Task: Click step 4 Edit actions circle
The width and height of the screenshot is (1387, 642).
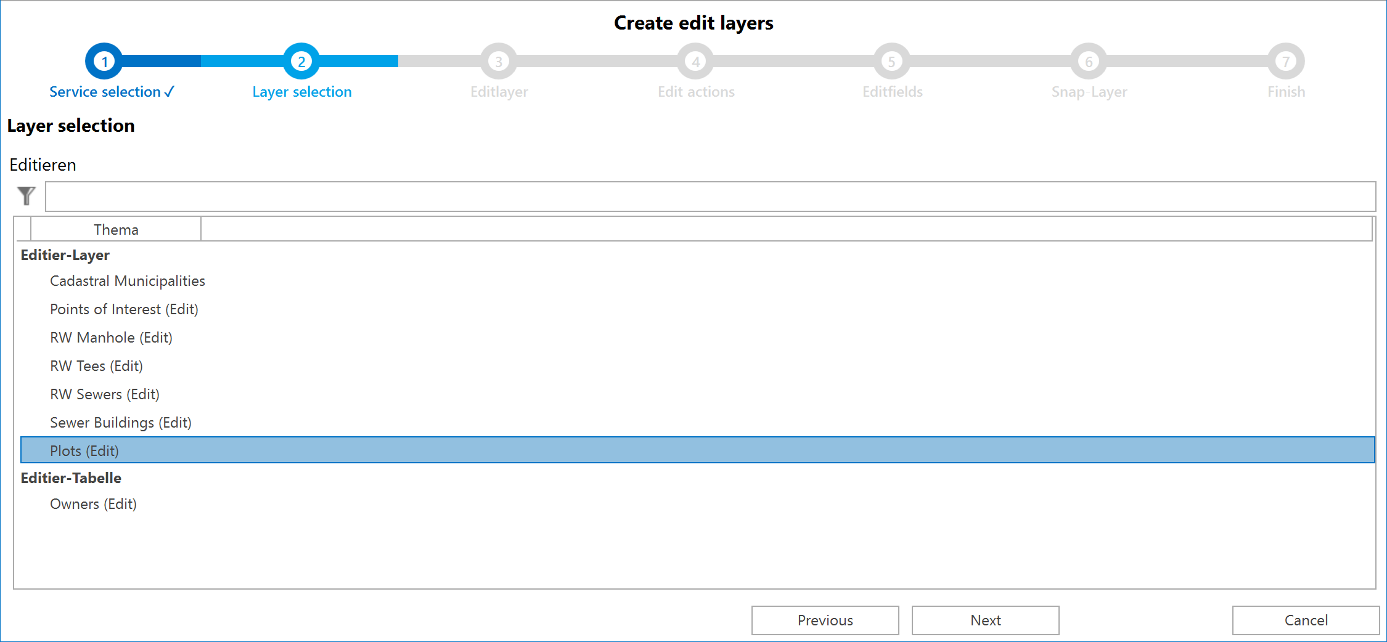Action: point(695,61)
